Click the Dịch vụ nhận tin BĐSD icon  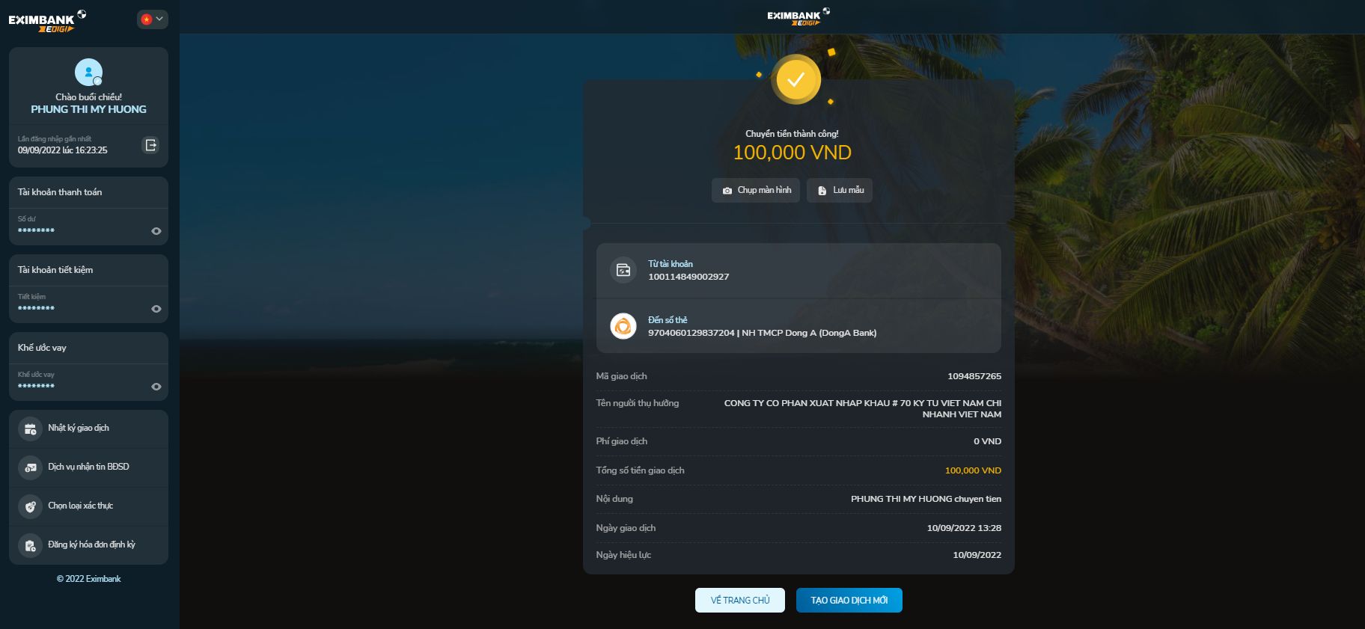(30, 467)
